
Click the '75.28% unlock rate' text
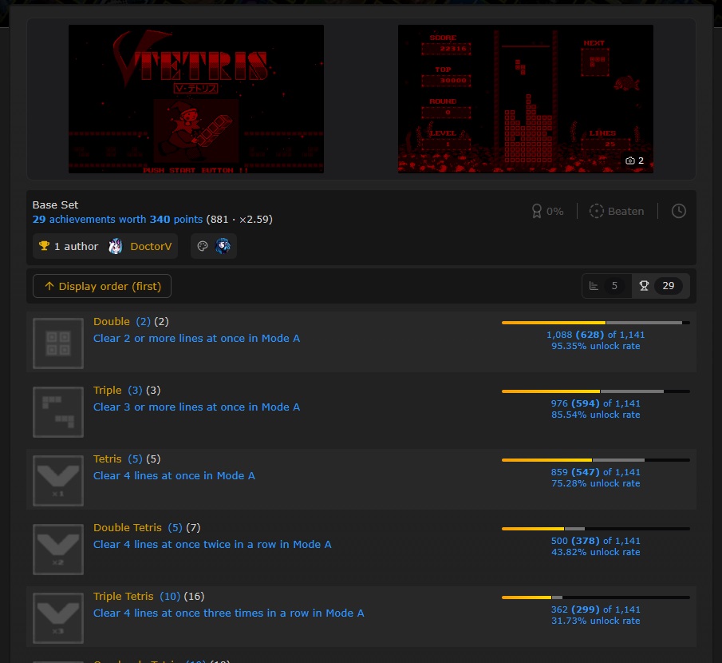coord(596,483)
